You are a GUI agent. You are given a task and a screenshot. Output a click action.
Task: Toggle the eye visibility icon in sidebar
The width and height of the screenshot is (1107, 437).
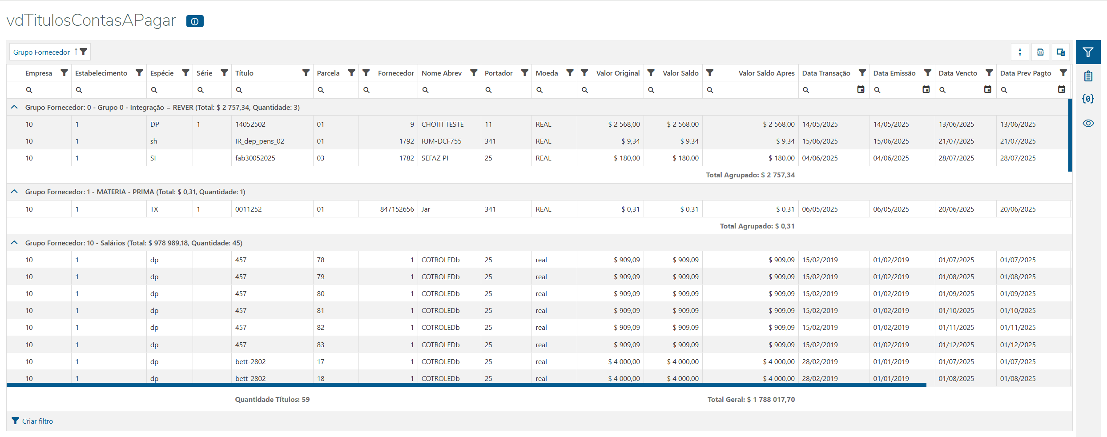pos(1088,123)
